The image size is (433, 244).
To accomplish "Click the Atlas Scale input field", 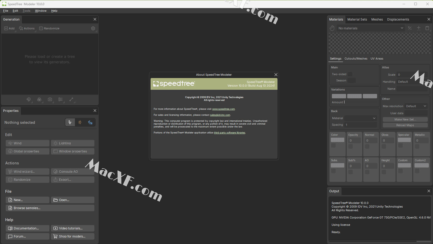I will (x=412, y=75).
